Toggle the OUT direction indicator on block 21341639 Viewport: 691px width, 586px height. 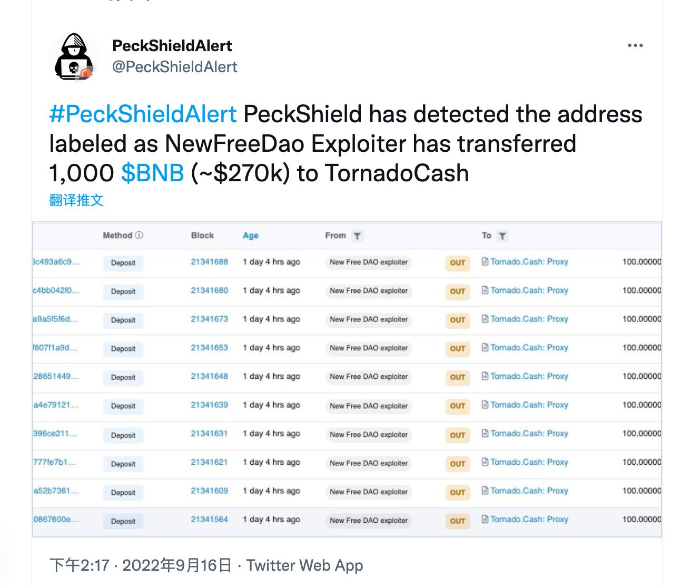pos(457,406)
